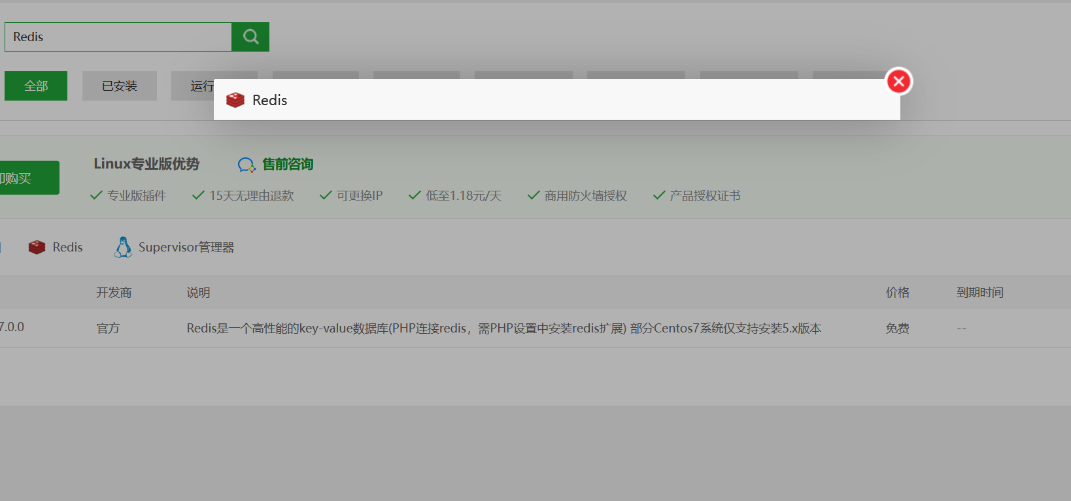Open 售前咨询 link
Image resolution: width=1071 pixels, height=501 pixels.
(288, 164)
